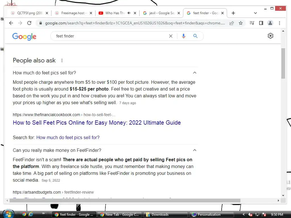Click the vertical scrollbar thumb
The image size is (291, 218).
[x=283, y=63]
